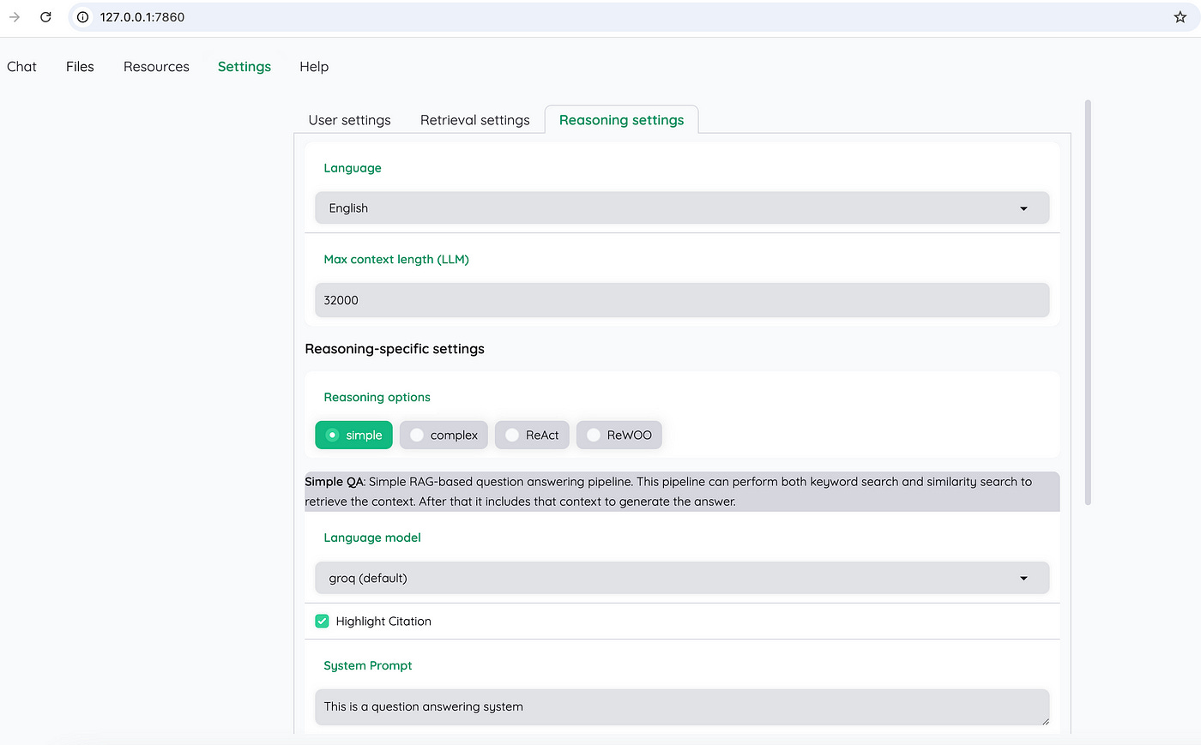The height and width of the screenshot is (745, 1201).
Task: Uncheck Highlight Citation
Action: point(322,621)
